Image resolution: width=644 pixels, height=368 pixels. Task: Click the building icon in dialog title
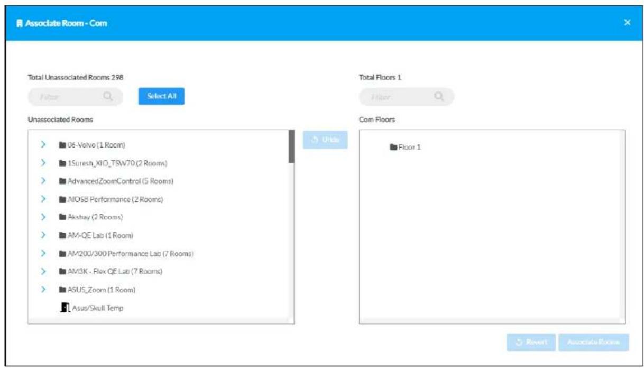coord(21,23)
